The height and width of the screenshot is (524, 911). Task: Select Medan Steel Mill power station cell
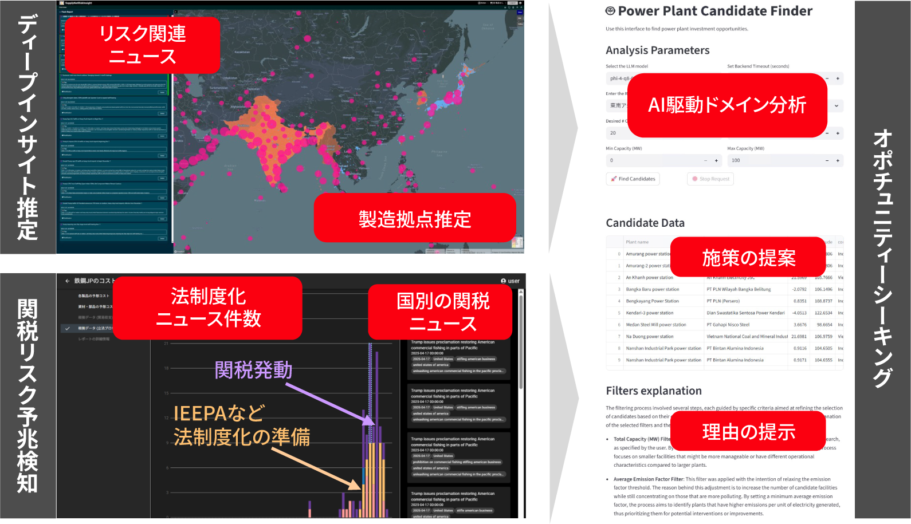click(x=664, y=325)
